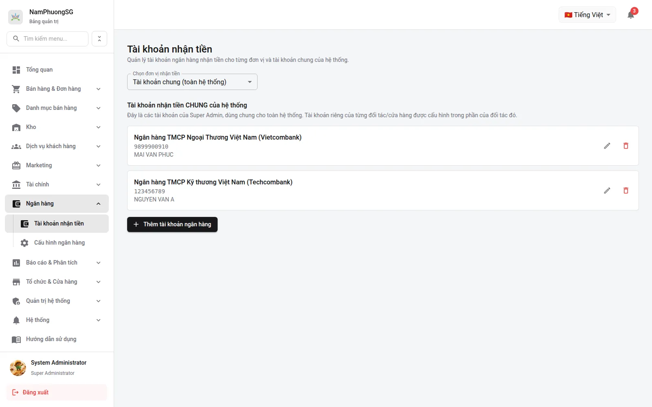The height and width of the screenshot is (407, 652).
Task: Open notifications bell icon
Action: click(631, 15)
